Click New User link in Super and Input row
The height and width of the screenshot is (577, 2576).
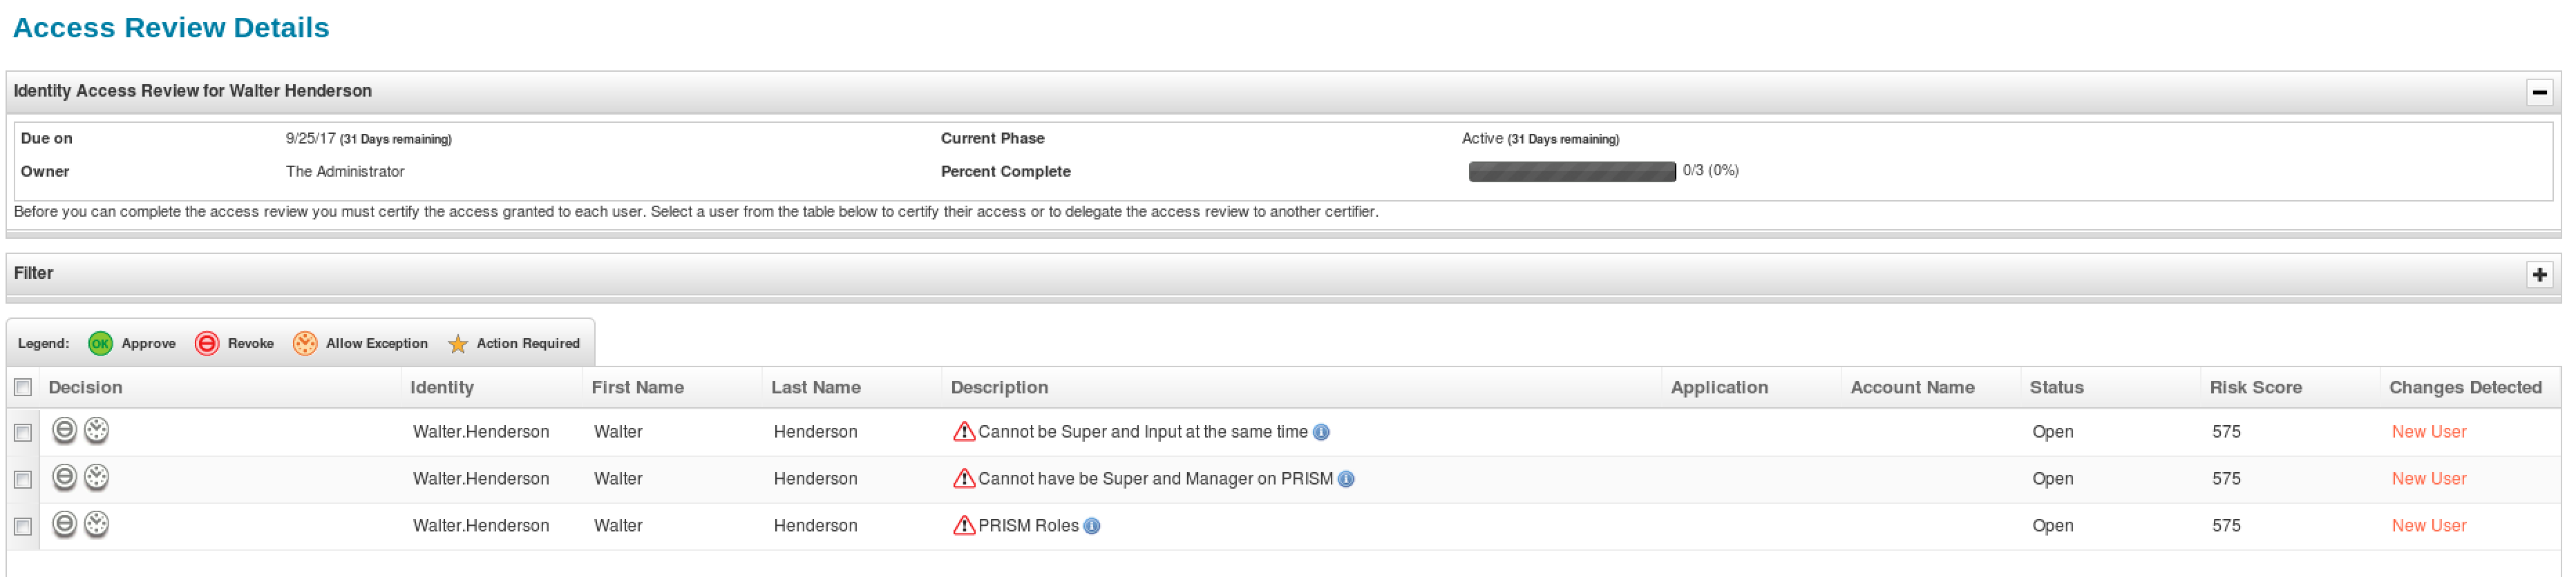pos(2428,432)
